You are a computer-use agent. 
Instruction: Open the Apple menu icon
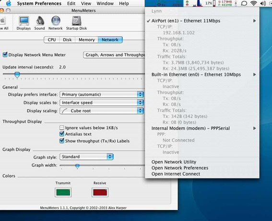click(8, 3)
